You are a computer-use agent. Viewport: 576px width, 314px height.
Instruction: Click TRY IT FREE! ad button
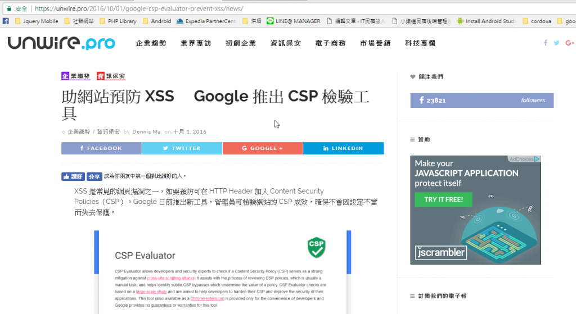443,199
